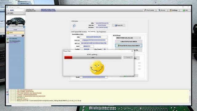Click the clear log icon
The width and height of the screenshot is (197, 111).
pos(7,92)
